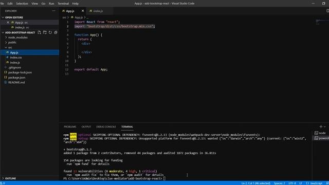
Task: Switch to the App.js editor tab
Action: coord(70,11)
